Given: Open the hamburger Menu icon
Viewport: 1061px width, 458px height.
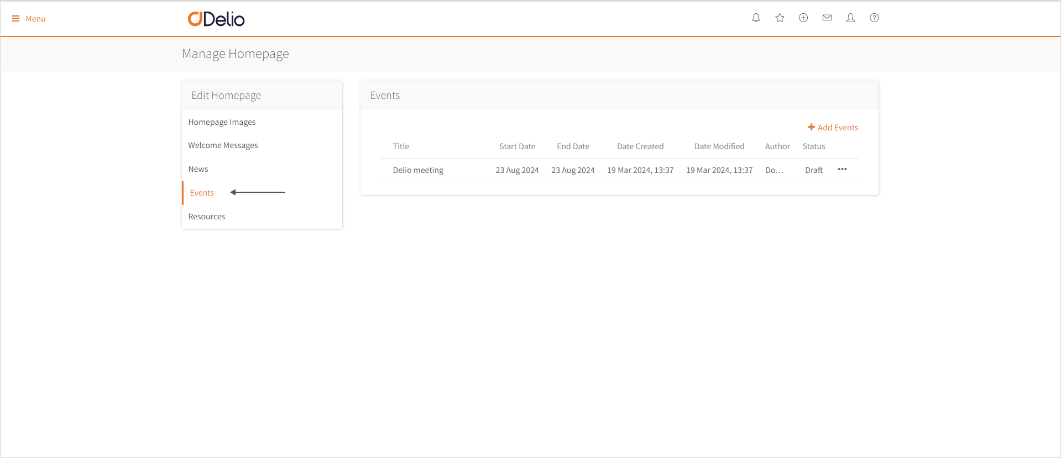Looking at the screenshot, I should pyautogui.click(x=15, y=19).
